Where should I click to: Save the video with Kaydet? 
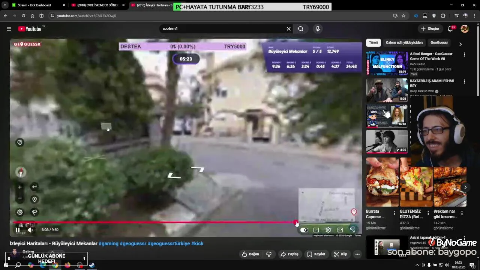[x=316, y=254]
